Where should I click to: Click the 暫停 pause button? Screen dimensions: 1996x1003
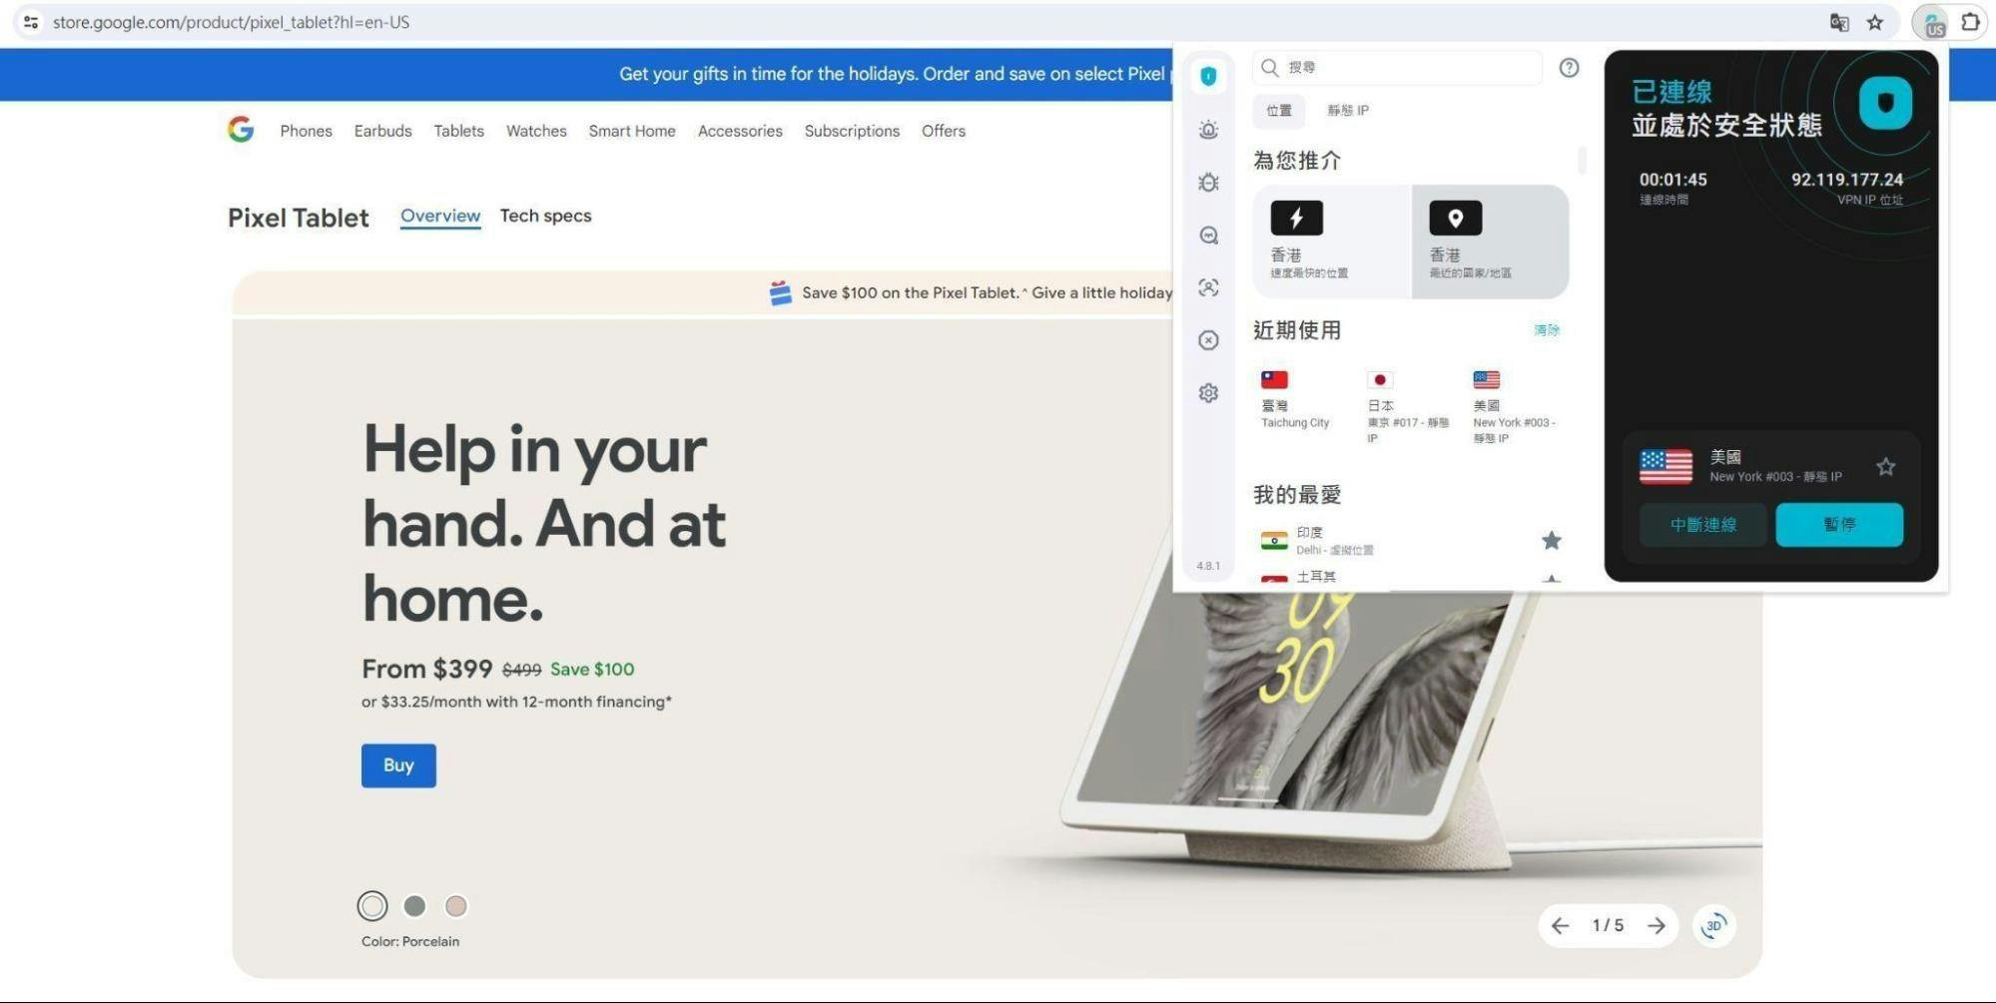[1839, 525]
